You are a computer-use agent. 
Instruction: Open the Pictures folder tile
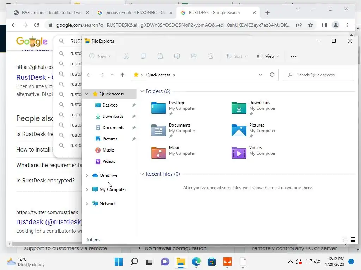tap(253, 130)
